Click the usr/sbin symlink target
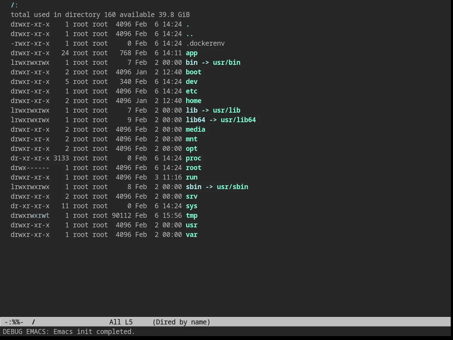This screenshot has width=453, height=340. coord(233,187)
